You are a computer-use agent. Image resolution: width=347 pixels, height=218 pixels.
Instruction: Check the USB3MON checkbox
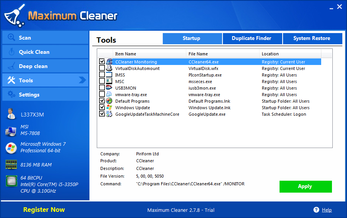coord(102,88)
